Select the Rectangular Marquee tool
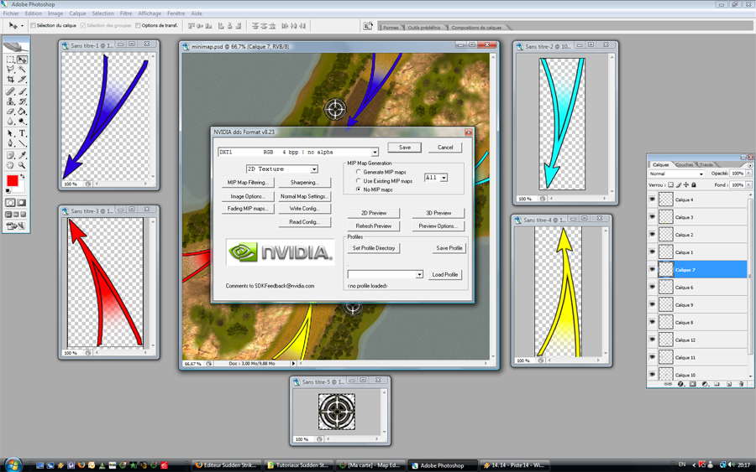The width and height of the screenshot is (756, 472). pos(10,60)
